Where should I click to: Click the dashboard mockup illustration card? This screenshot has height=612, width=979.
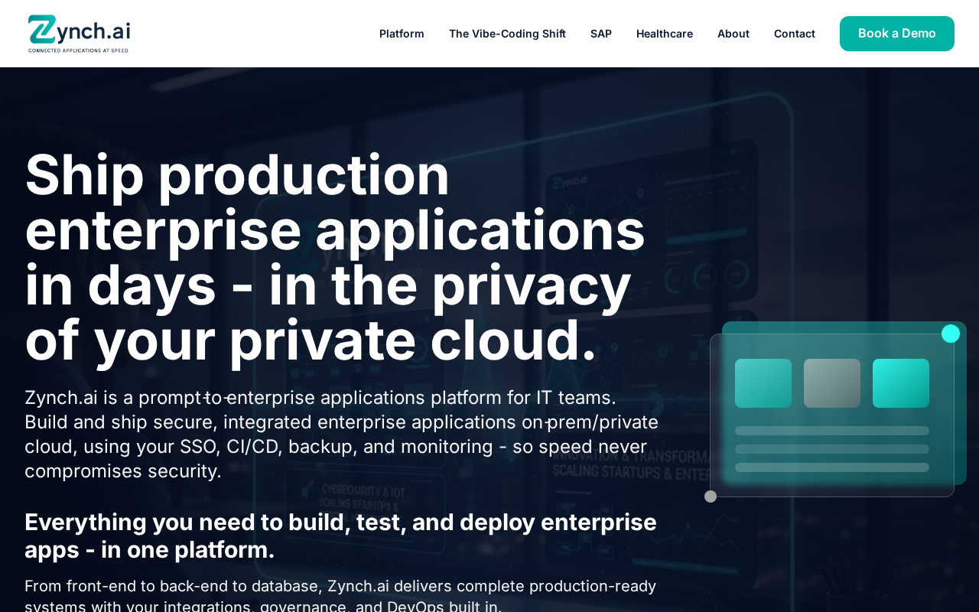coord(832,415)
